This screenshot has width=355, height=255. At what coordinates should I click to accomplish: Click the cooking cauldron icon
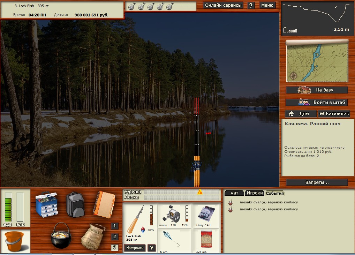coord(61,236)
